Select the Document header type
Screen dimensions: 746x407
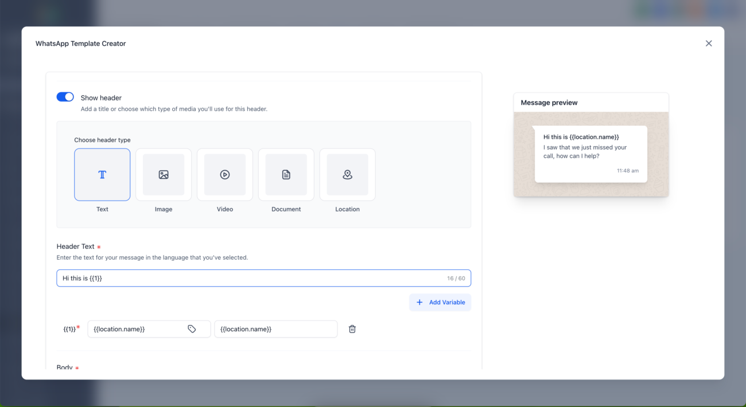point(286,175)
